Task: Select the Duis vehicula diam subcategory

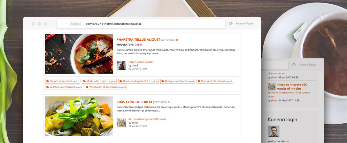Action: 215,81
